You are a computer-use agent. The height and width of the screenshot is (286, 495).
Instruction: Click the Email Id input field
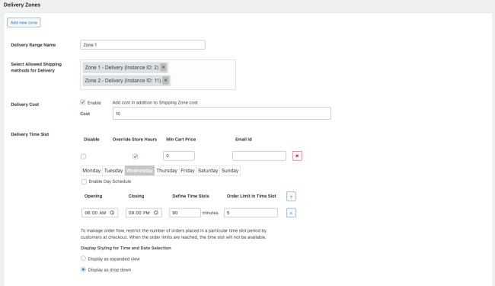[x=259, y=156]
